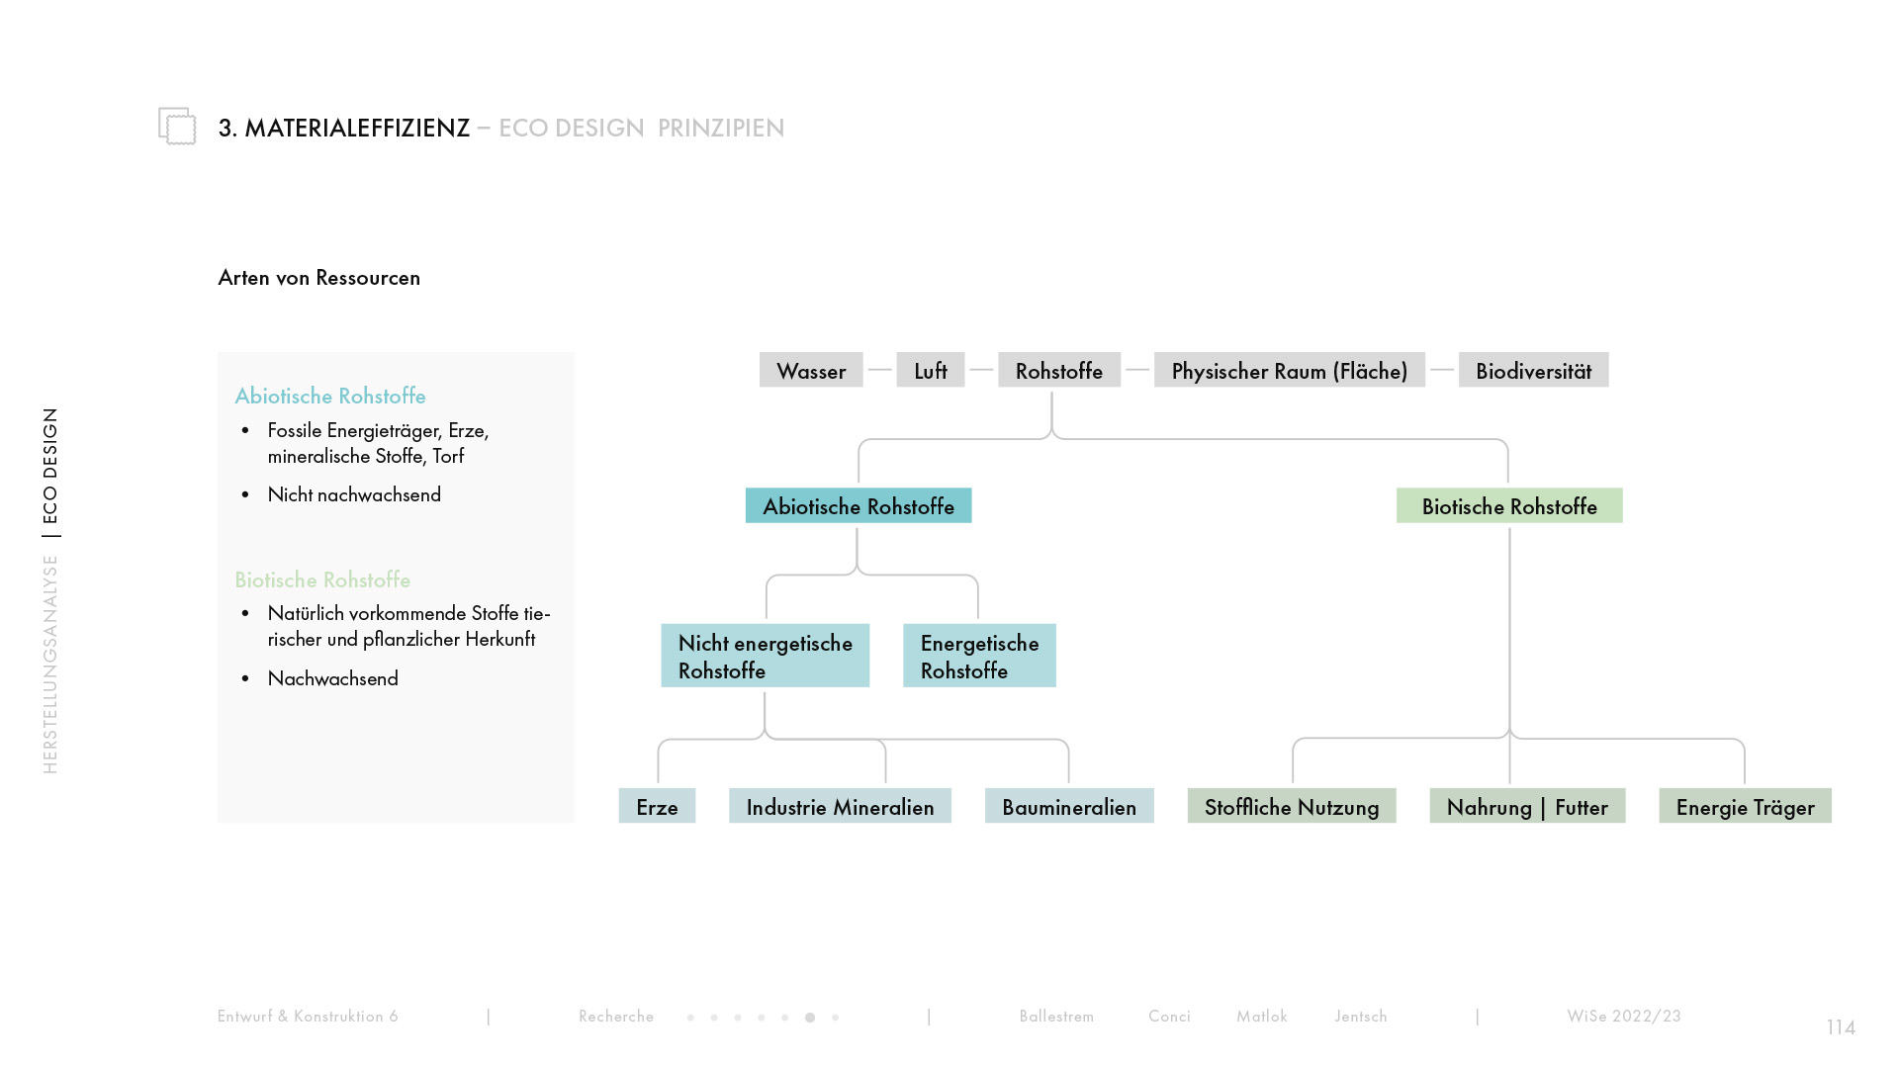Click the Energetische Rohstoffe box
Image resolution: width=1899 pixels, height=1068 pixels.
(979, 656)
